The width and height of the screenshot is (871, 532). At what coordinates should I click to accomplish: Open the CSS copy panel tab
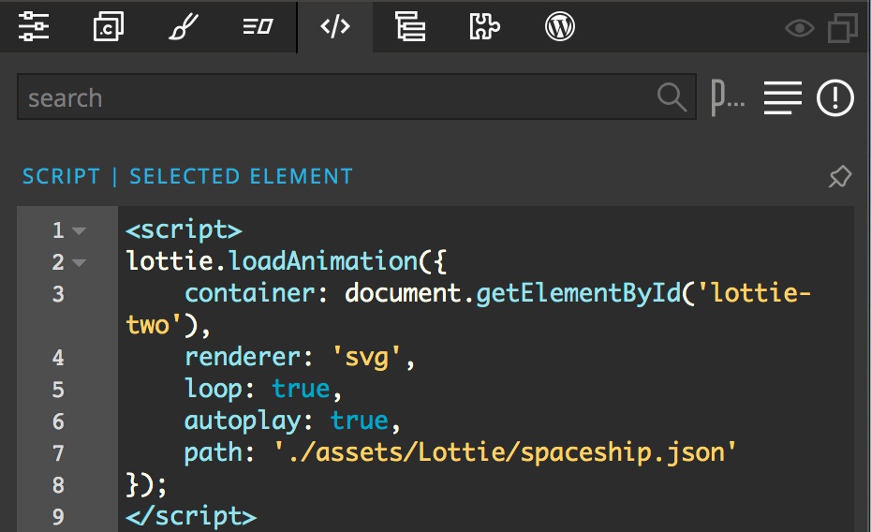click(108, 26)
